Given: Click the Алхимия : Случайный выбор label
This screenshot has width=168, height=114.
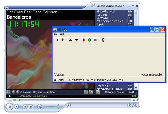Looking at the screenshot, I should click(38, 92).
